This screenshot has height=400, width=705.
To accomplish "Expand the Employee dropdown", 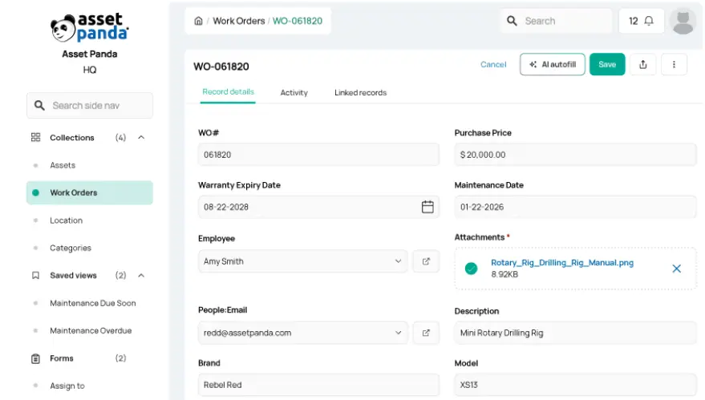I will coord(399,261).
